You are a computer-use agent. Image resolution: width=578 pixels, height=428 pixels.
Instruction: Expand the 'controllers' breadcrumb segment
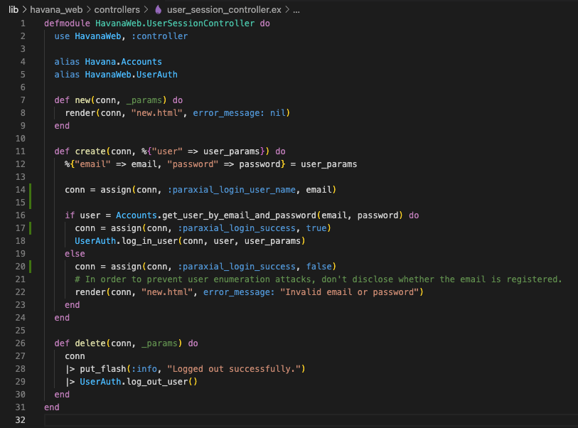117,10
